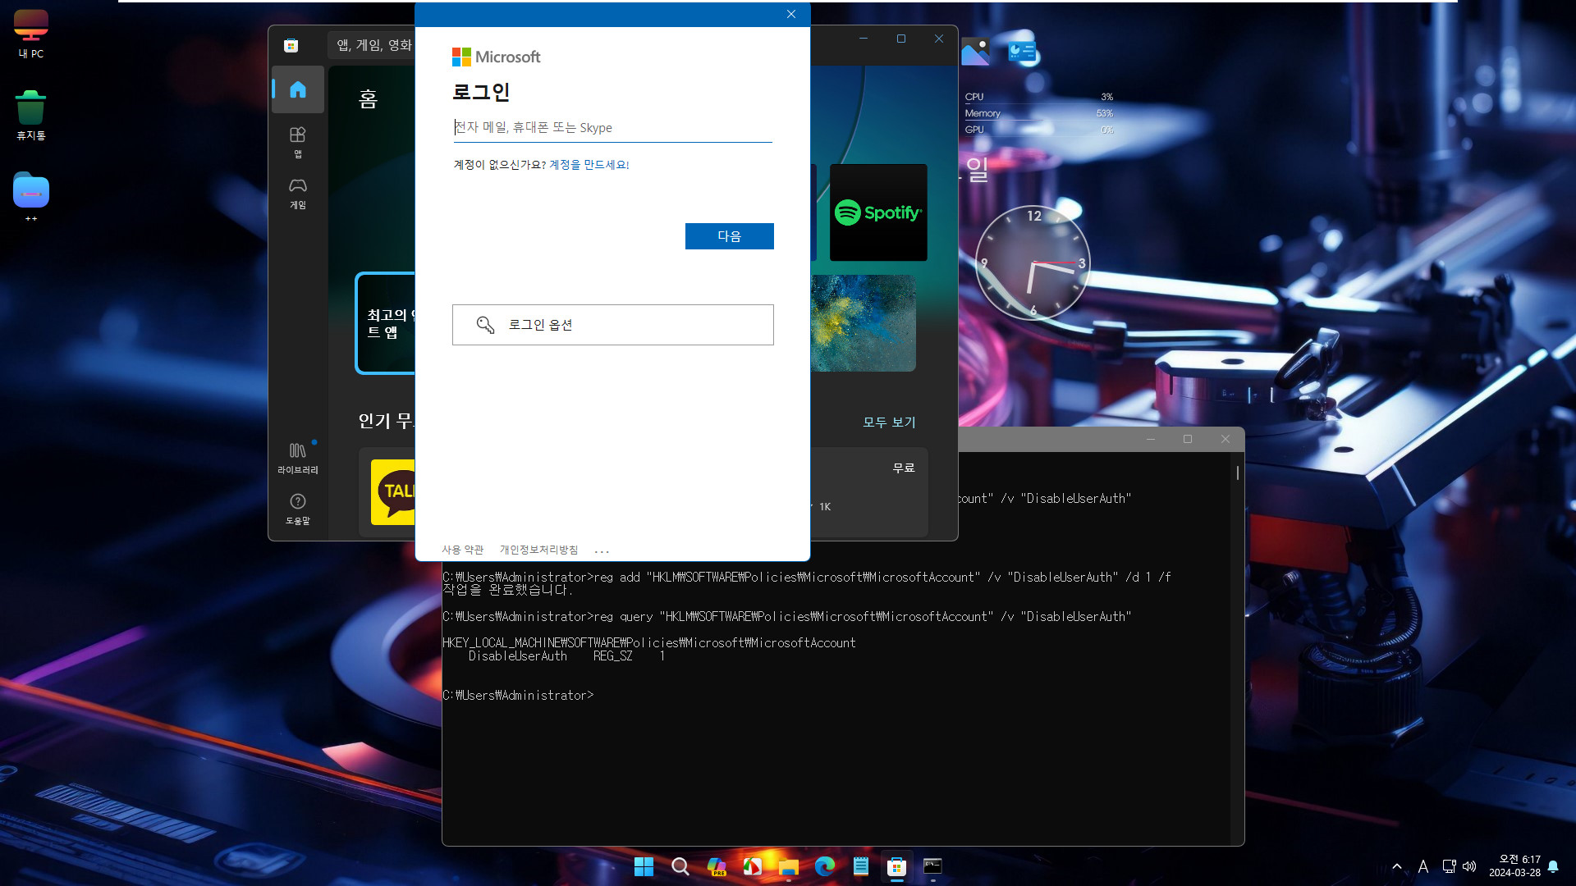1576x886 pixels.
Task: Click 모두 보기 in the Store
Action: click(x=889, y=422)
